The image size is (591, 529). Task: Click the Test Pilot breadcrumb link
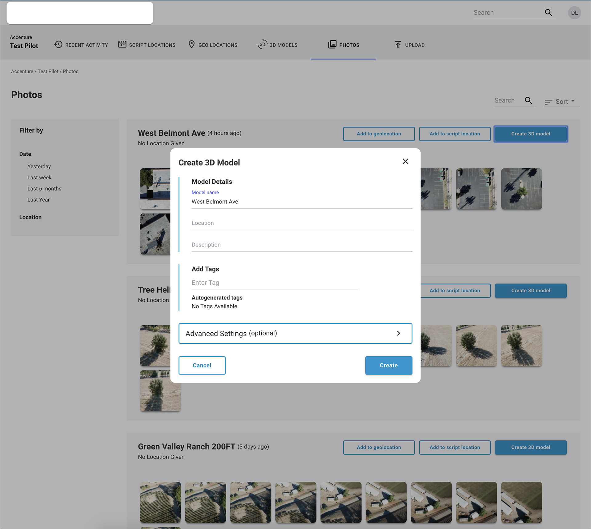[48, 71]
